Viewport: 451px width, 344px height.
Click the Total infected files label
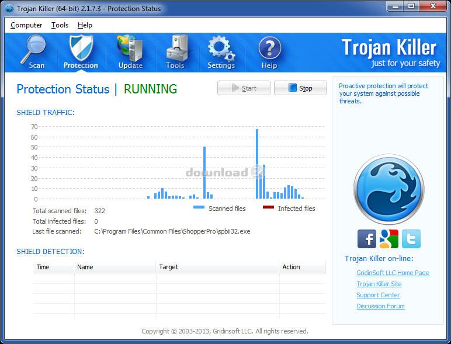click(59, 221)
